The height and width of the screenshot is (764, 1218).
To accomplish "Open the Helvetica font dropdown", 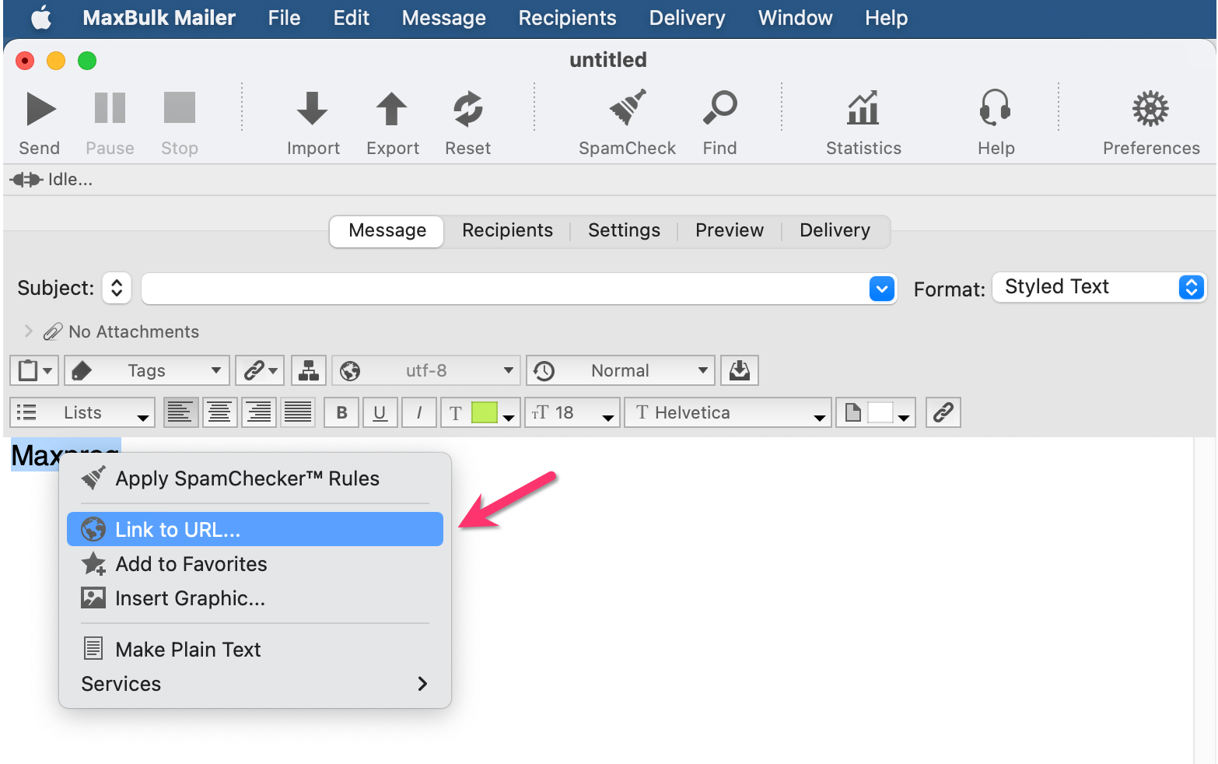I will coord(728,412).
